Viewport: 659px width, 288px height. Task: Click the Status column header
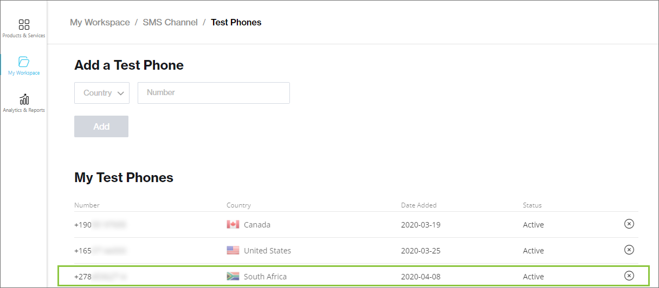click(532, 205)
